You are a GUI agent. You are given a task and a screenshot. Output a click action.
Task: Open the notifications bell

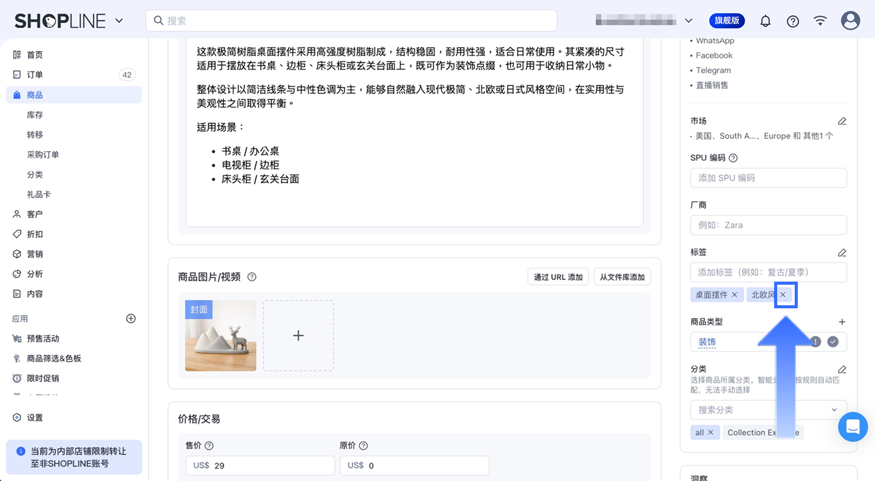tap(765, 21)
